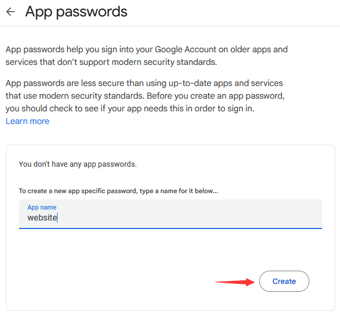The image size is (340, 315).
Task: Click "You don't have any app passwords." message
Action: coord(78,164)
